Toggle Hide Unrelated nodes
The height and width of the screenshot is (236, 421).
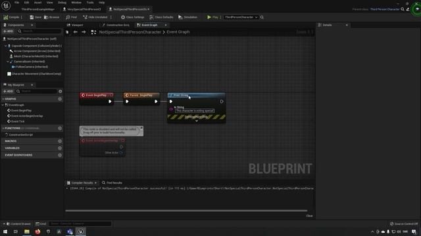pyautogui.click(x=95, y=17)
